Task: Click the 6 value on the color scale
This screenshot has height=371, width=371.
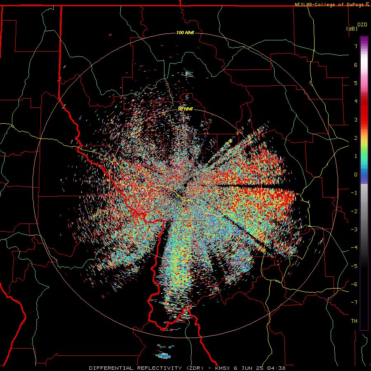Action: 356,65
